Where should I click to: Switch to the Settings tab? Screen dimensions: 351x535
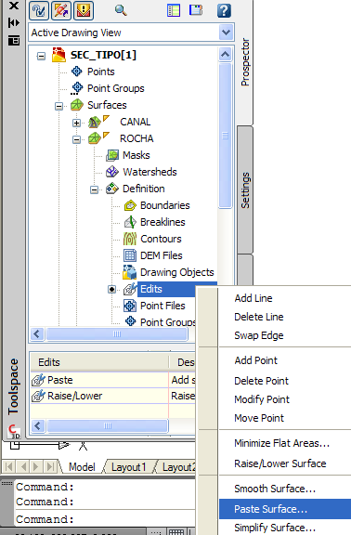(245, 190)
